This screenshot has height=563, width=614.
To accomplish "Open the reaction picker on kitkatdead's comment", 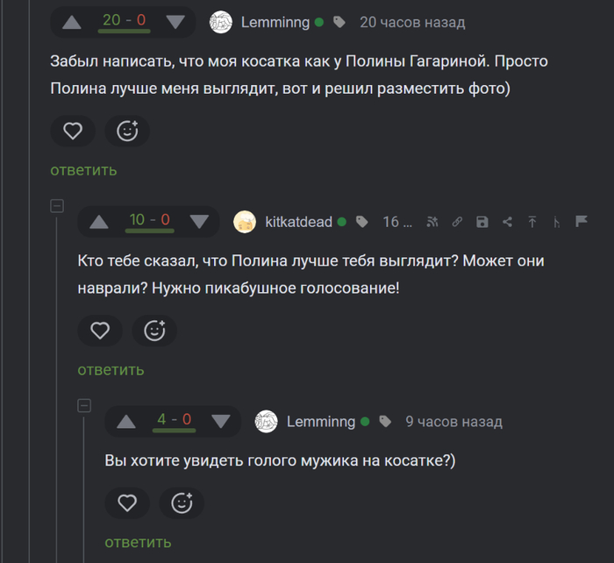I will tap(154, 331).
